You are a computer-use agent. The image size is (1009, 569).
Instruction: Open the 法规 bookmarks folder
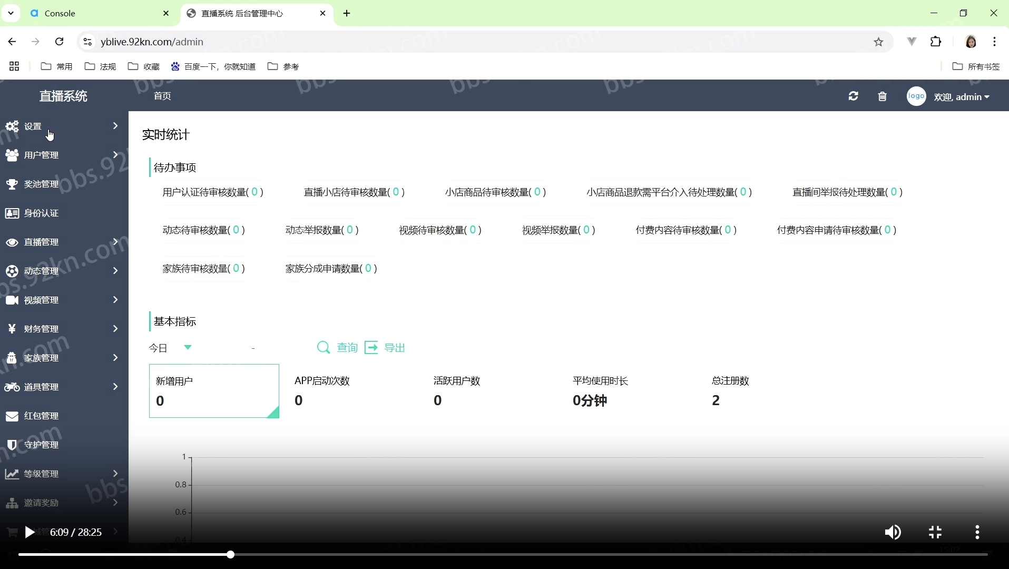[x=100, y=66]
